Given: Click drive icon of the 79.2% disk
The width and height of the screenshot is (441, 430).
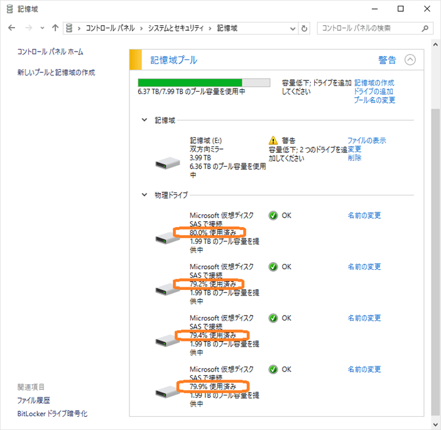Looking at the screenshot, I should (x=166, y=289).
